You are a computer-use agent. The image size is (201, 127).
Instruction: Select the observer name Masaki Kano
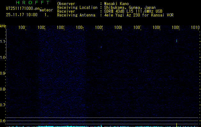point(116,4)
